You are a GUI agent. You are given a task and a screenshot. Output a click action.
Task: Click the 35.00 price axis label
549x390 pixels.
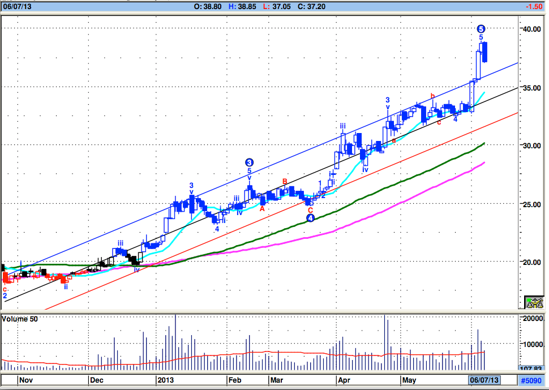[532, 88]
